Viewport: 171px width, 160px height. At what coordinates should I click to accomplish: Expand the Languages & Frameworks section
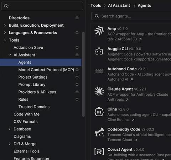click(x=5, y=33)
